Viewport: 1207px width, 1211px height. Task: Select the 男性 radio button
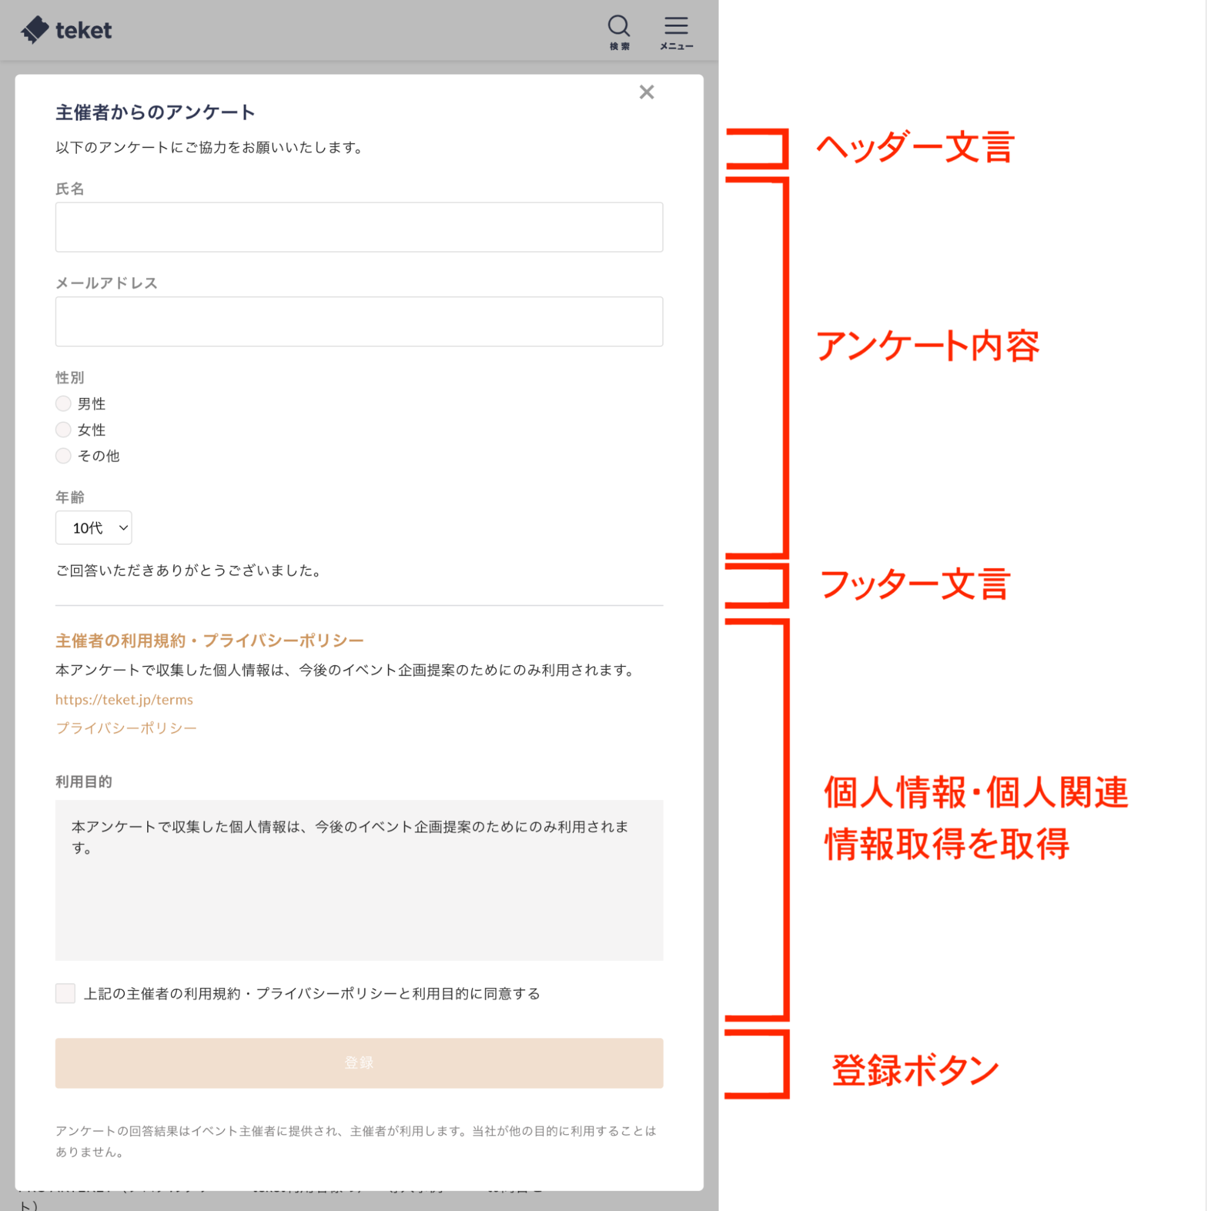tap(64, 403)
